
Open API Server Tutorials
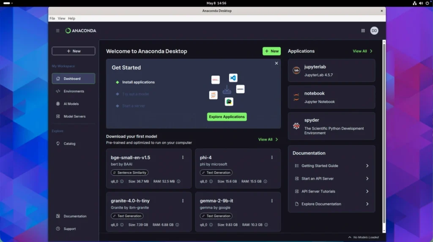(x=332, y=191)
